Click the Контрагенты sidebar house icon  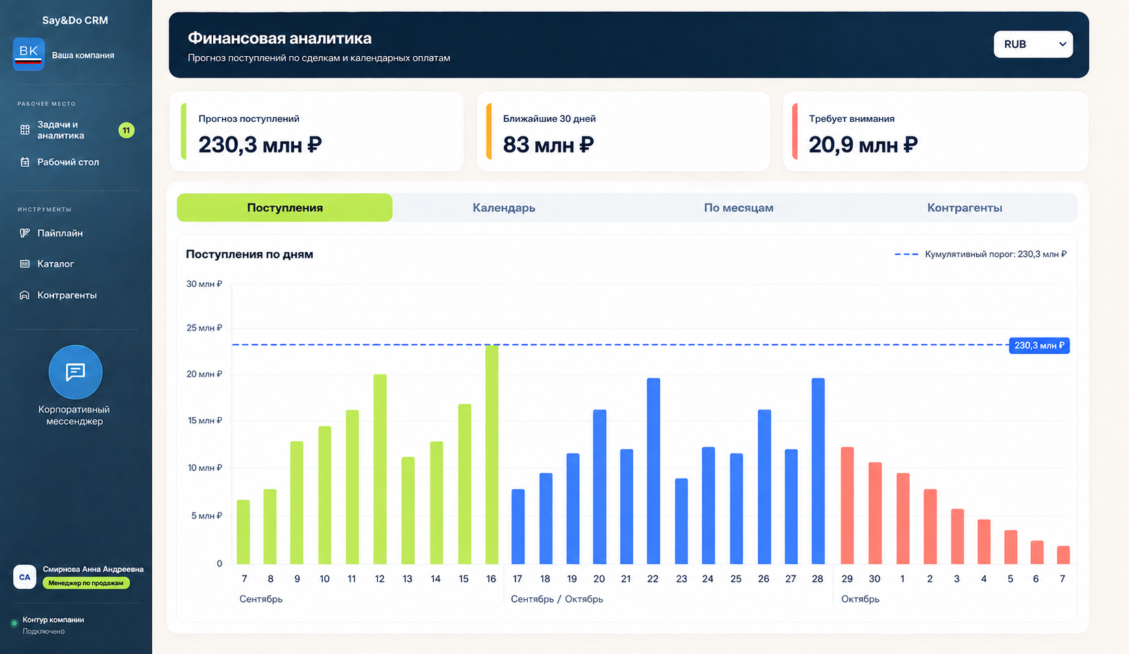25,295
